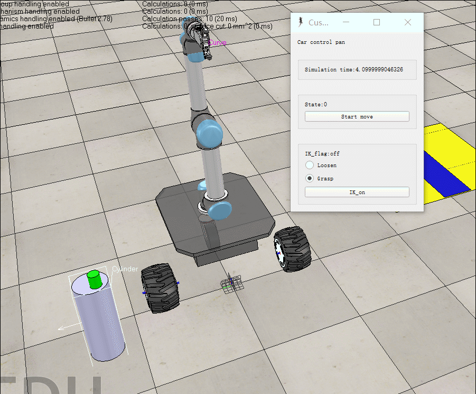Click the custom UI window app icon
The image size is (476, 394).
pos(301,22)
